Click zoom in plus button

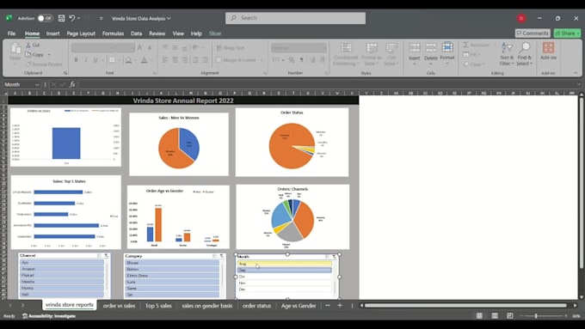[565, 316]
